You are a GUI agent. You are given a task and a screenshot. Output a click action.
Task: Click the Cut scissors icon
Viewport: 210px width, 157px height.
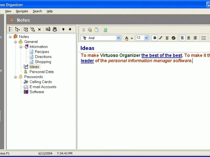click(84, 30)
